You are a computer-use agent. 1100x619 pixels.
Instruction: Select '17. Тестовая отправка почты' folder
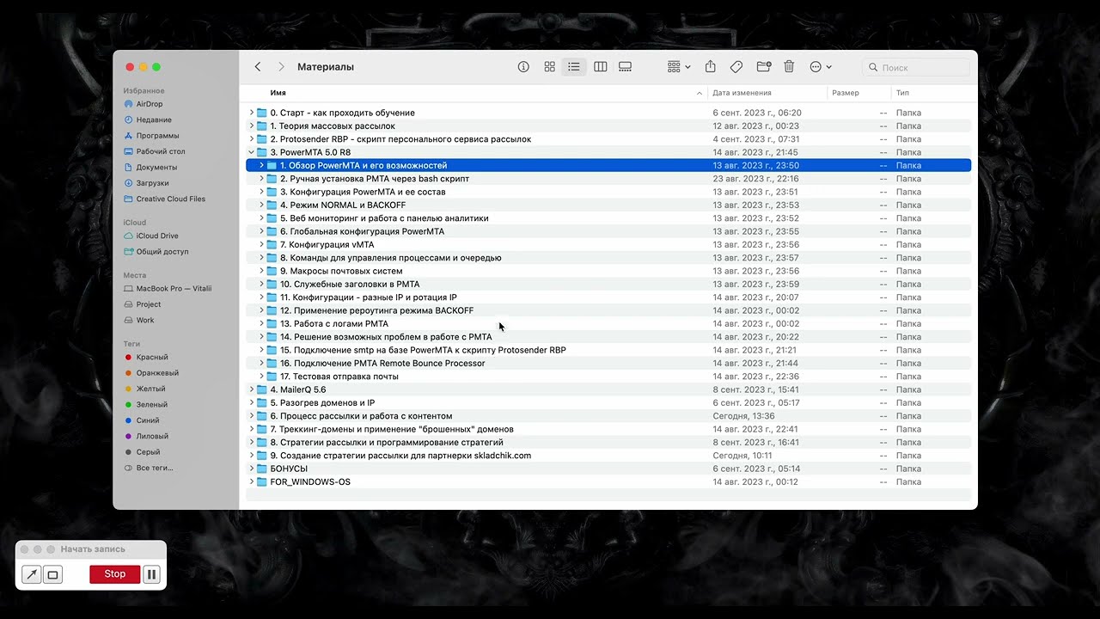pyautogui.click(x=608, y=377)
